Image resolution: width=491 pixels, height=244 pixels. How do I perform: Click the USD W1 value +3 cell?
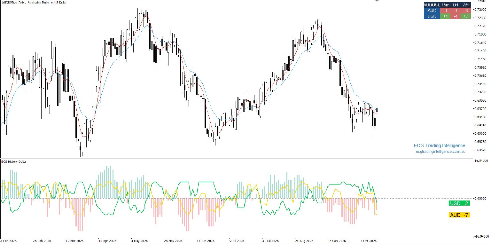click(466, 16)
